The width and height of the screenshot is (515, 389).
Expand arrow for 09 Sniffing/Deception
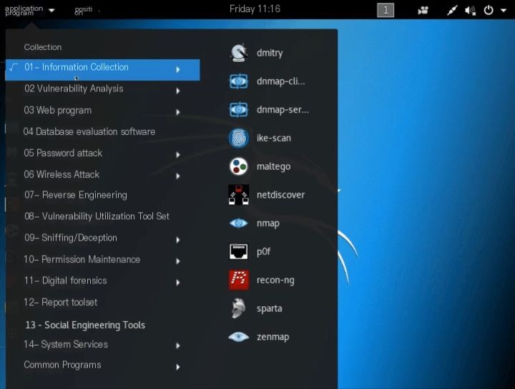pos(177,240)
